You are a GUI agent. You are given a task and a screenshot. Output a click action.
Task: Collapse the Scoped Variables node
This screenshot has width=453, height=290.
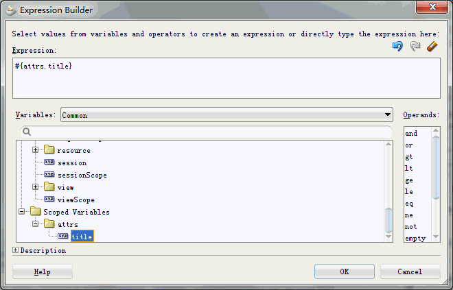point(22,212)
